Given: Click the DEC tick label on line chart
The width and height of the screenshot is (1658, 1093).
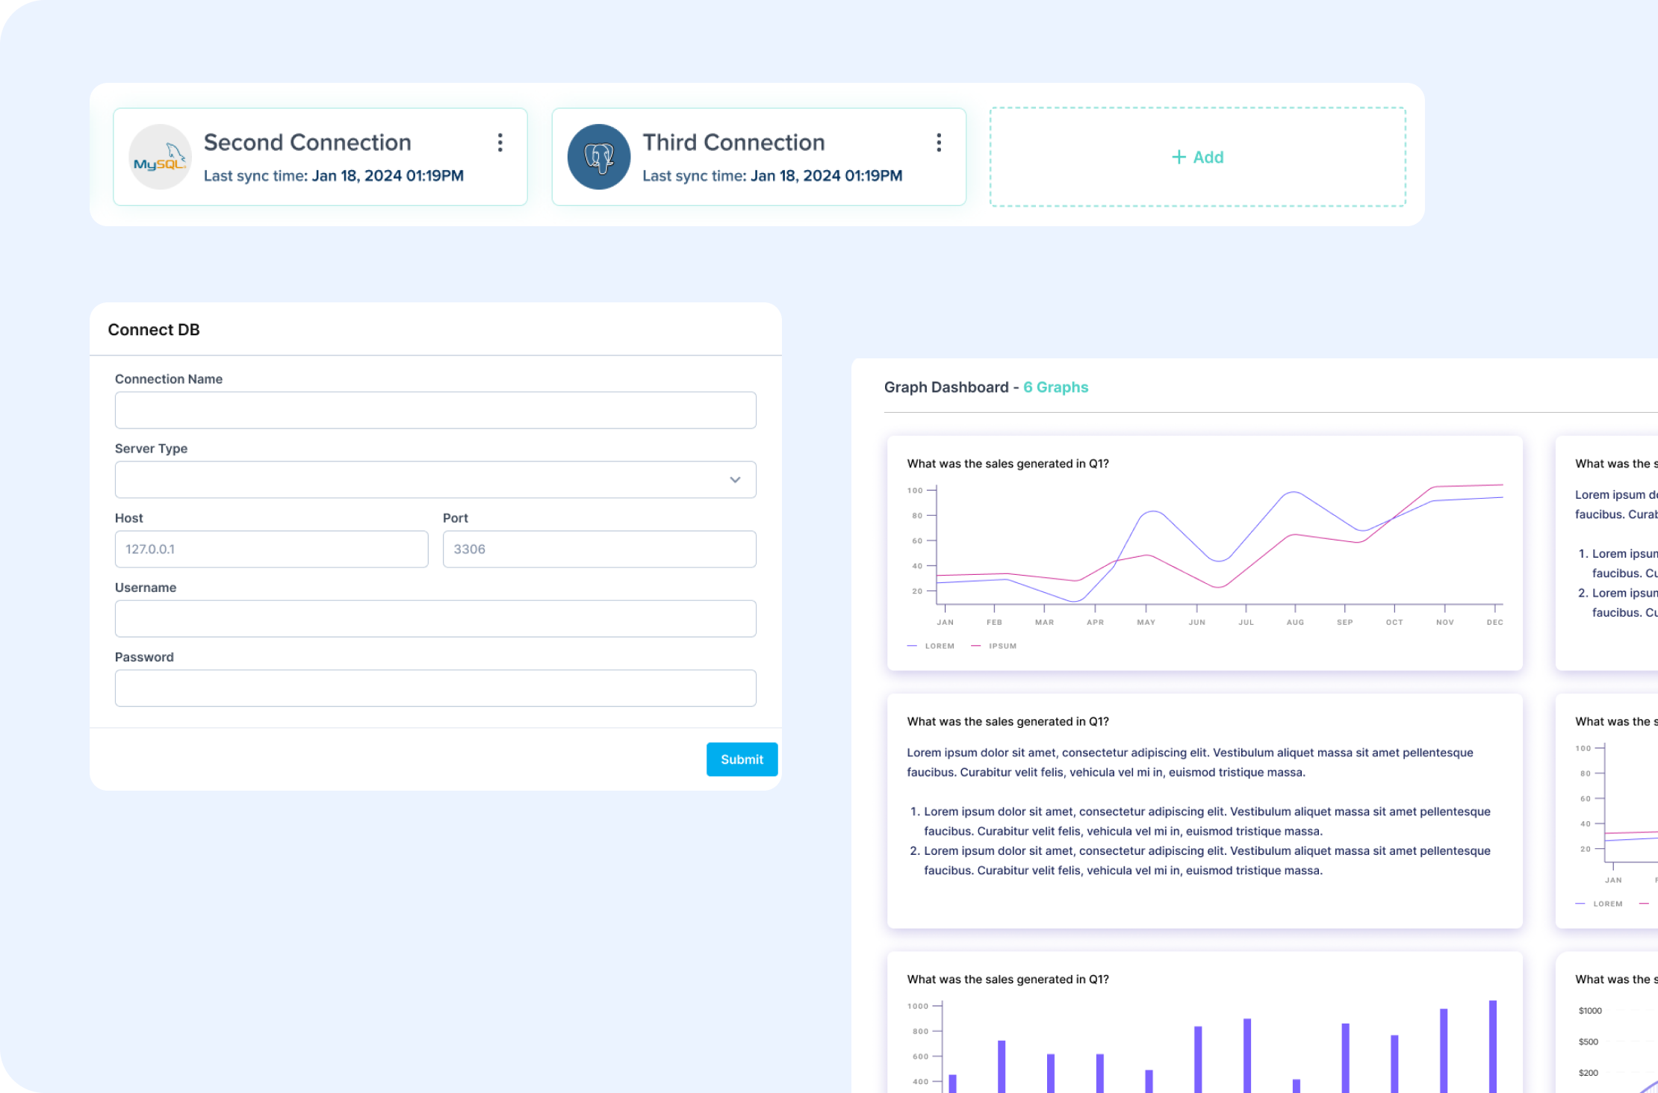Looking at the screenshot, I should click(x=1494, y=622).
